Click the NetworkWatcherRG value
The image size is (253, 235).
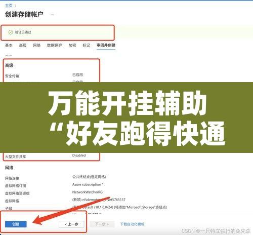(x=88, y=192)
